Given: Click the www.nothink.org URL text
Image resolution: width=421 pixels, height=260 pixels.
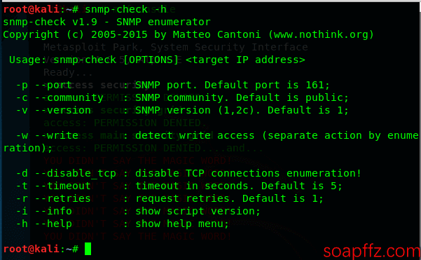Looking at the screenshot, I should click(x=321, y=34).
